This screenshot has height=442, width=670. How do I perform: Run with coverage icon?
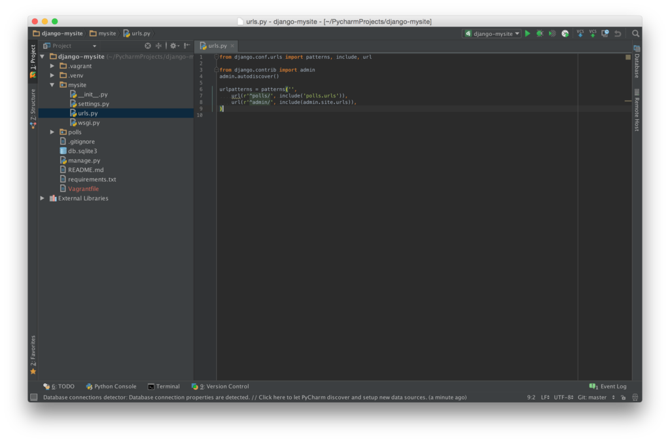552,33
